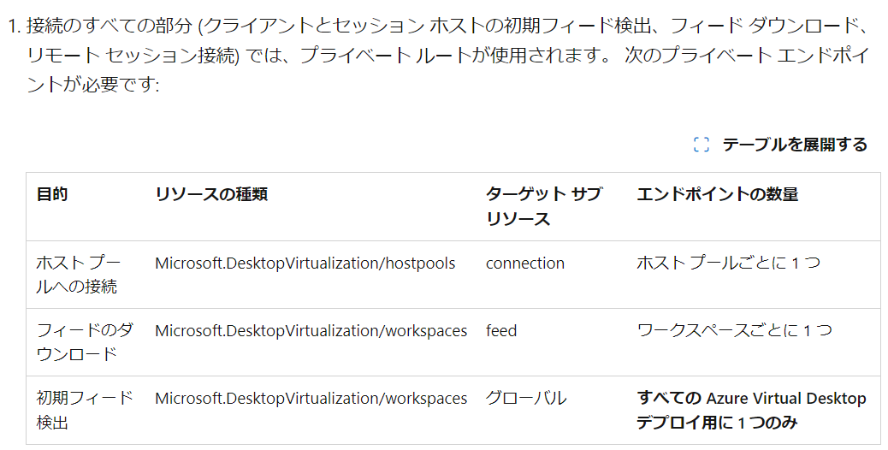Click the connection sub-resource cell
The height and width of the screenshot is (450, 888).
click(x=525, y=263)
